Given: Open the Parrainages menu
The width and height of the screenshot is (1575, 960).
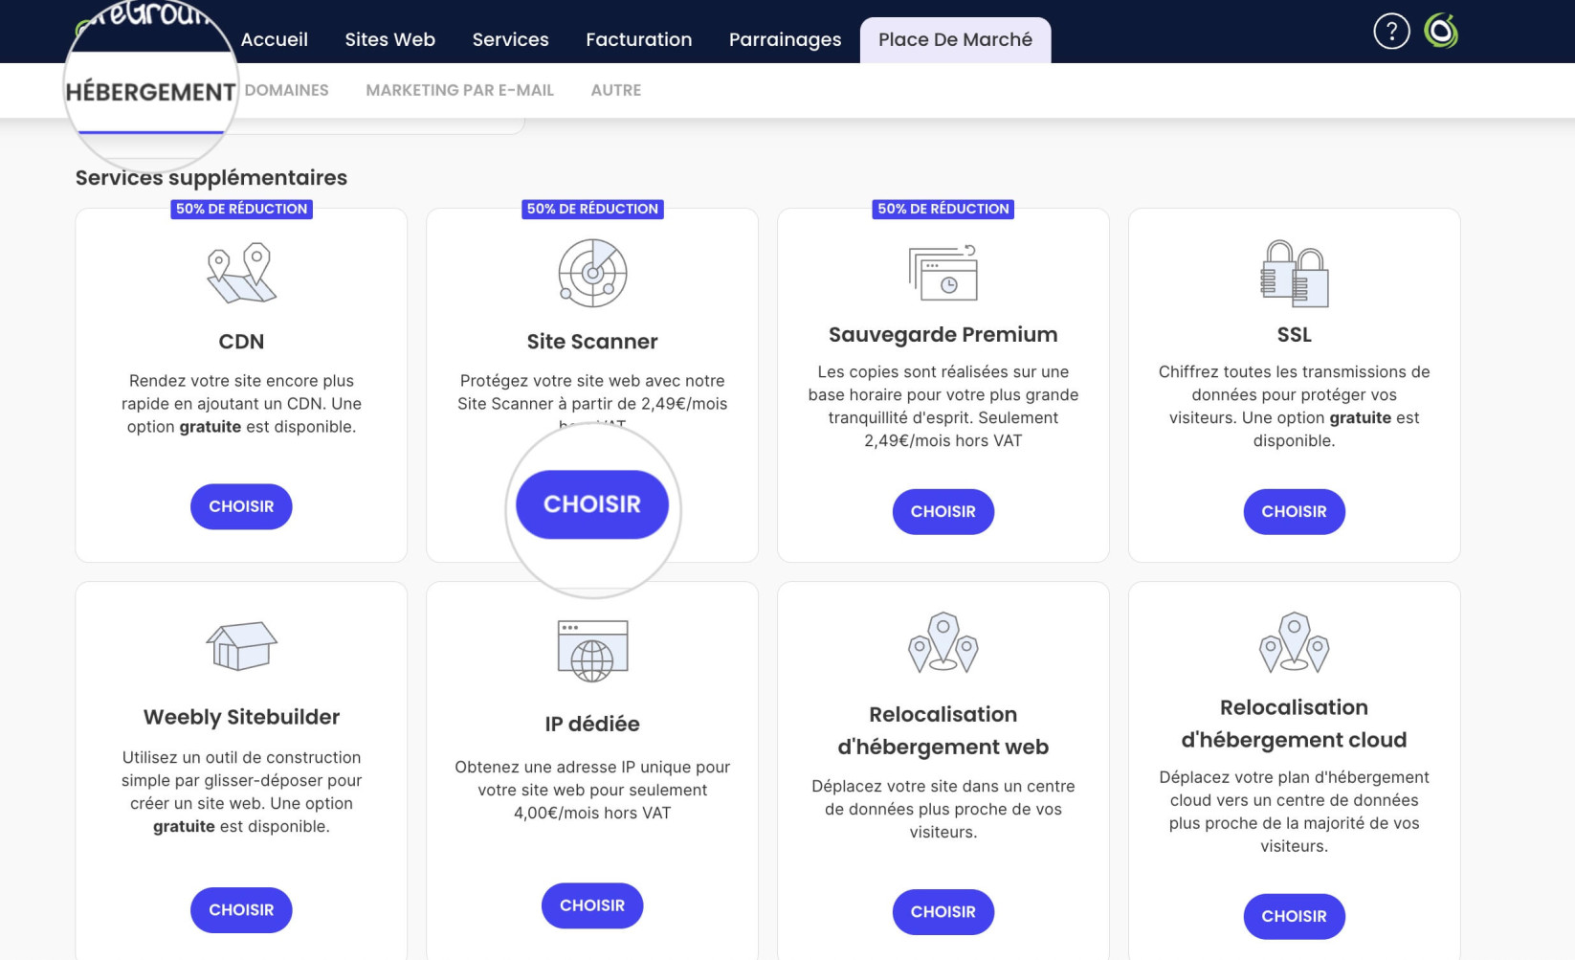Looking at the screenshot, I should pyautogui.click(x=785, y=39).
